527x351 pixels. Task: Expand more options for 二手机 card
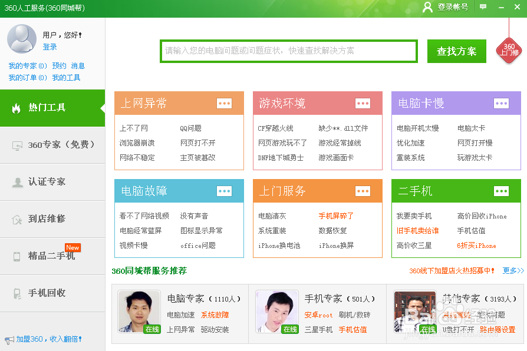(x=501, y=191)
